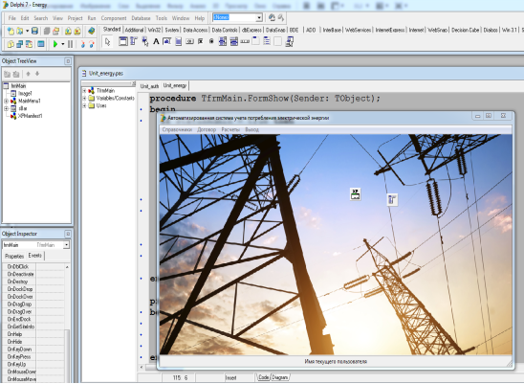
Task: Select the RadioButton component in the palette
Action: [x=211, y=41]
